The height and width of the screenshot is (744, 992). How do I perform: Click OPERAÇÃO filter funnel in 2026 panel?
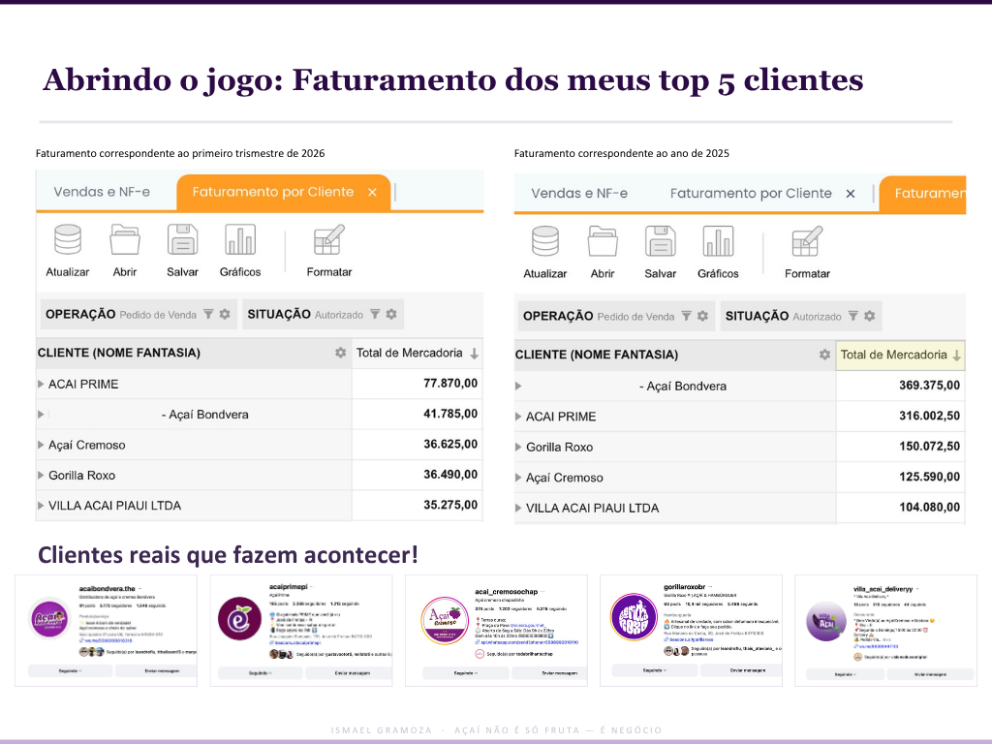point(208,315)
